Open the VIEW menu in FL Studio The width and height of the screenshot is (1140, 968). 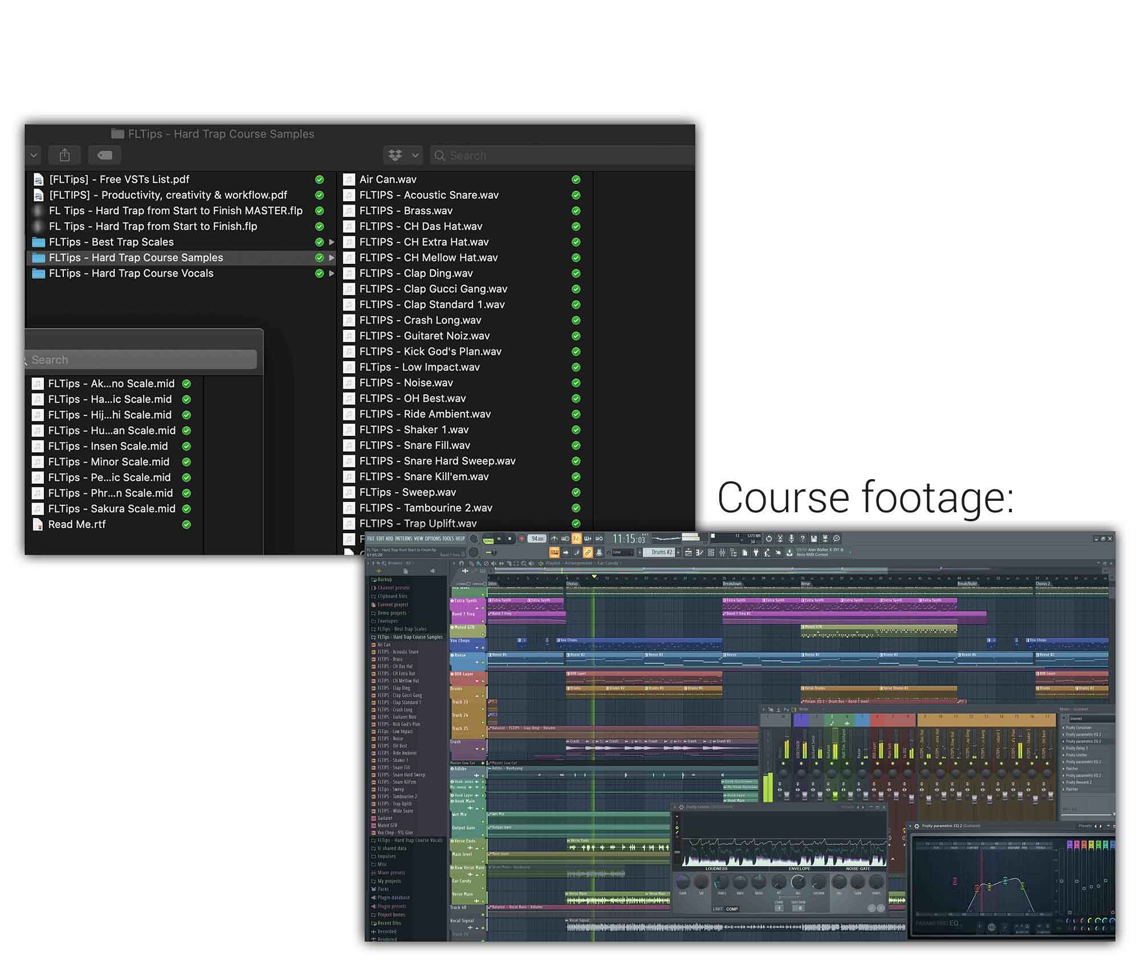(x=419, y=538)
